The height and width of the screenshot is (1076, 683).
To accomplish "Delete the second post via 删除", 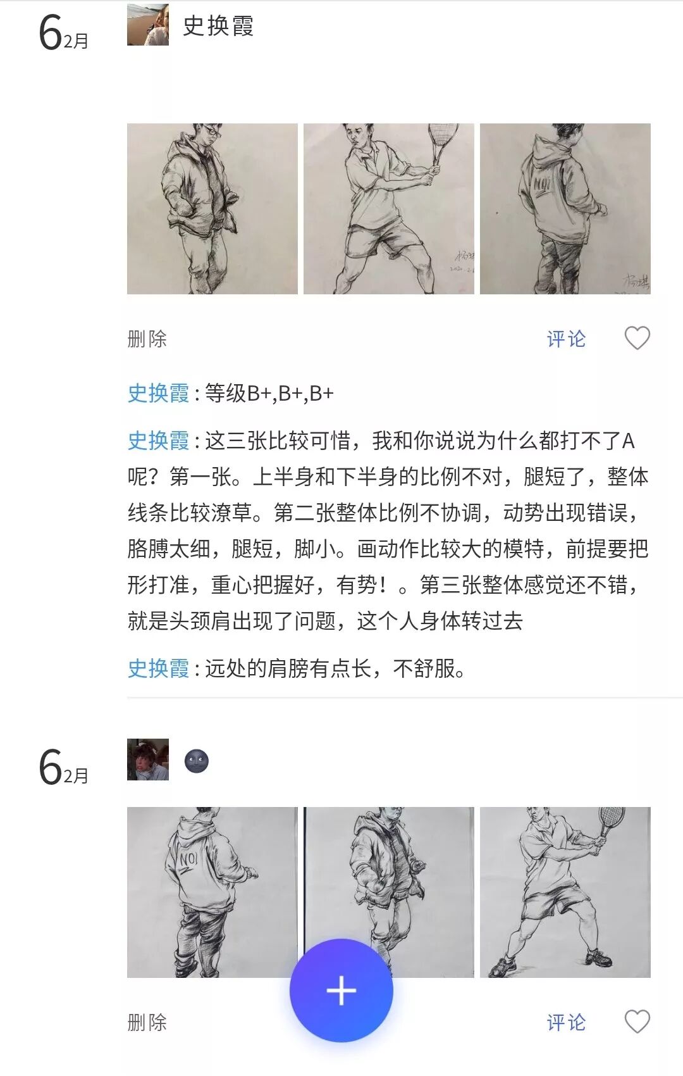I will point(147,1023).
